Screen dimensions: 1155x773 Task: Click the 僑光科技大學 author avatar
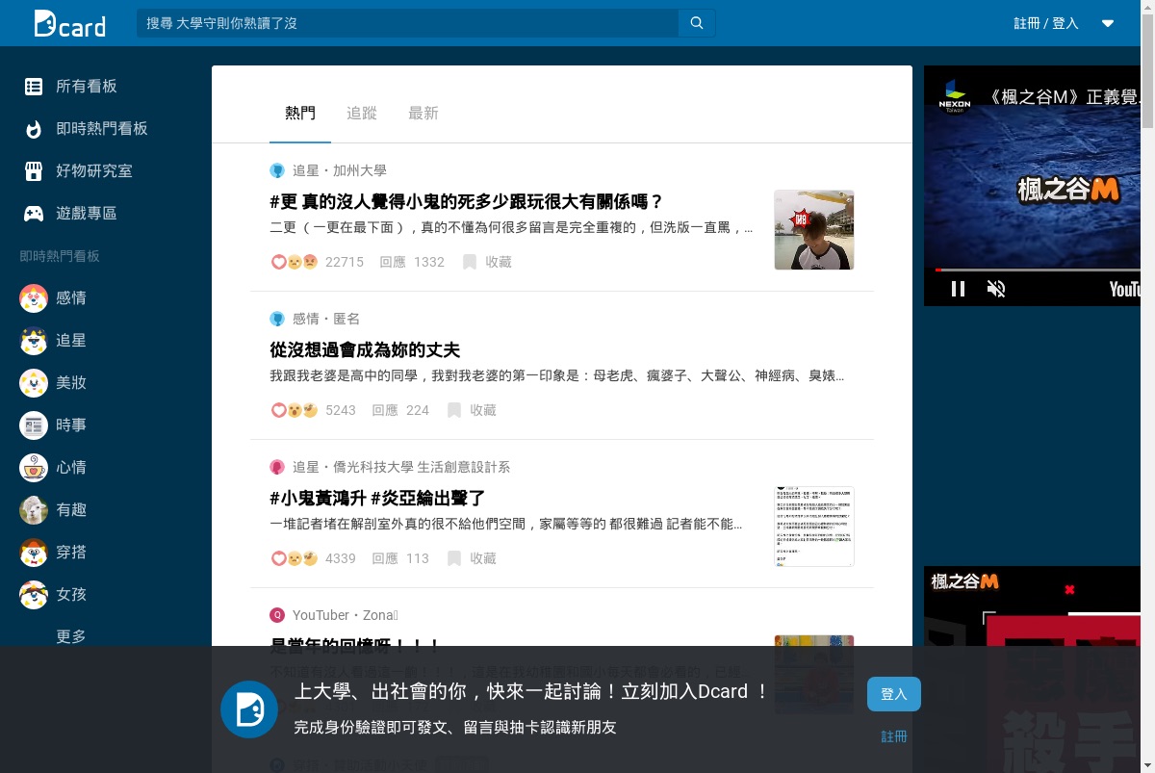[x=277, y=467]
